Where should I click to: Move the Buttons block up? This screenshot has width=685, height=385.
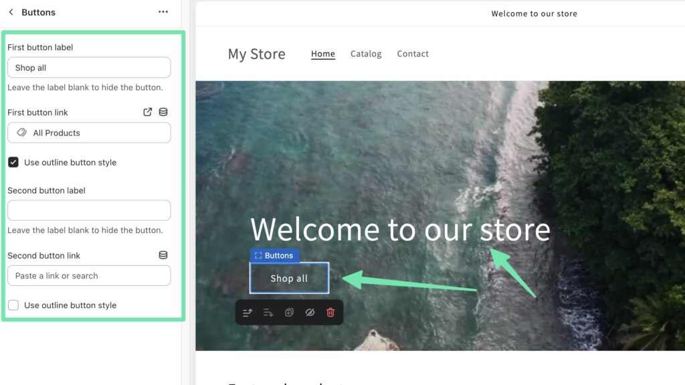coord(248,313)
